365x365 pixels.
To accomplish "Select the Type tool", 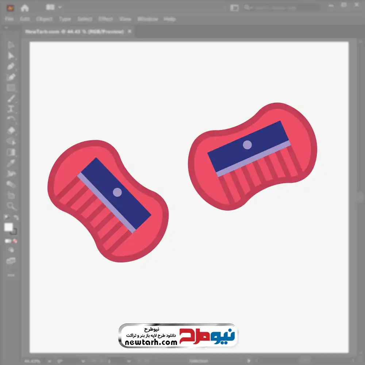I will pos(11,109).
